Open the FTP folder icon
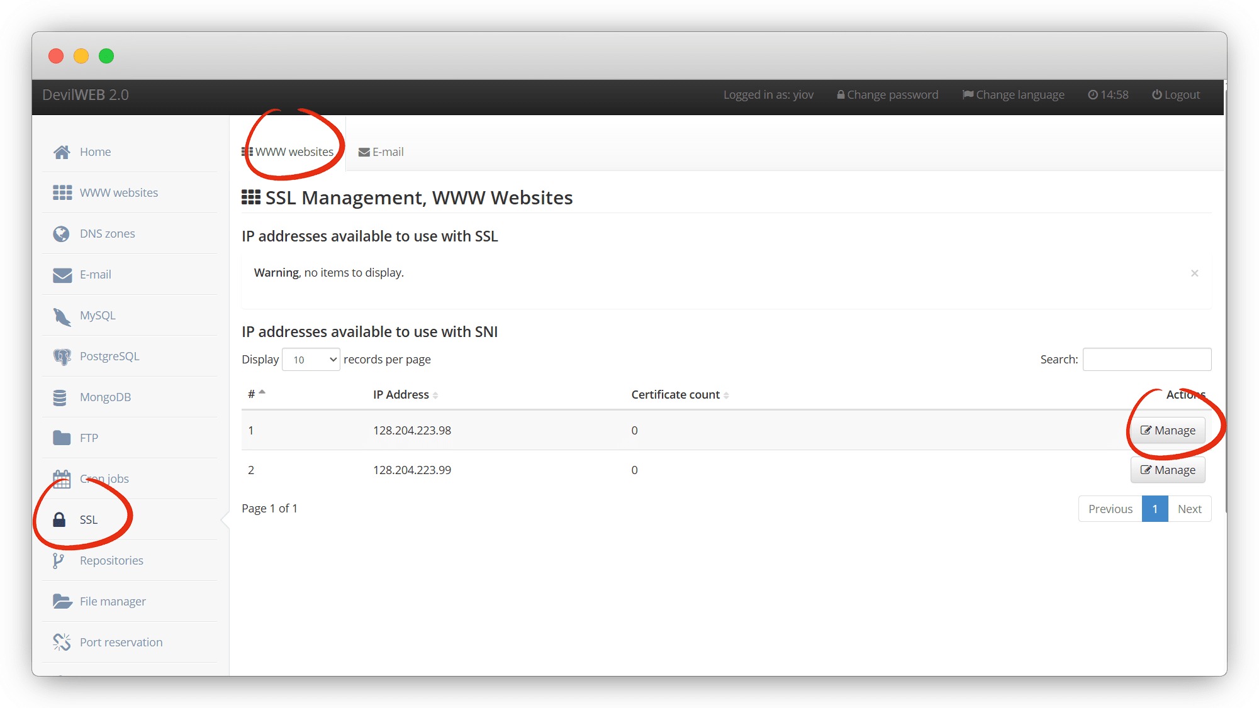1259x708 pixels. 62,438
